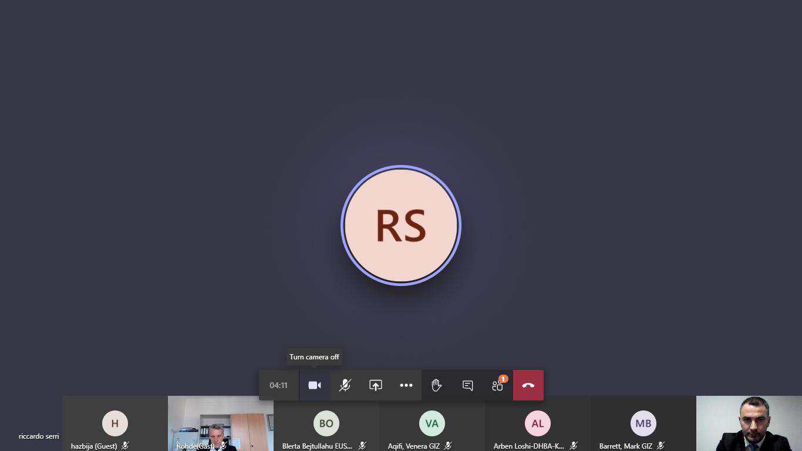This screenshot has height=451, width=802.
Task: Click self-view video in bottom right corner
Action: coord(749,423)
